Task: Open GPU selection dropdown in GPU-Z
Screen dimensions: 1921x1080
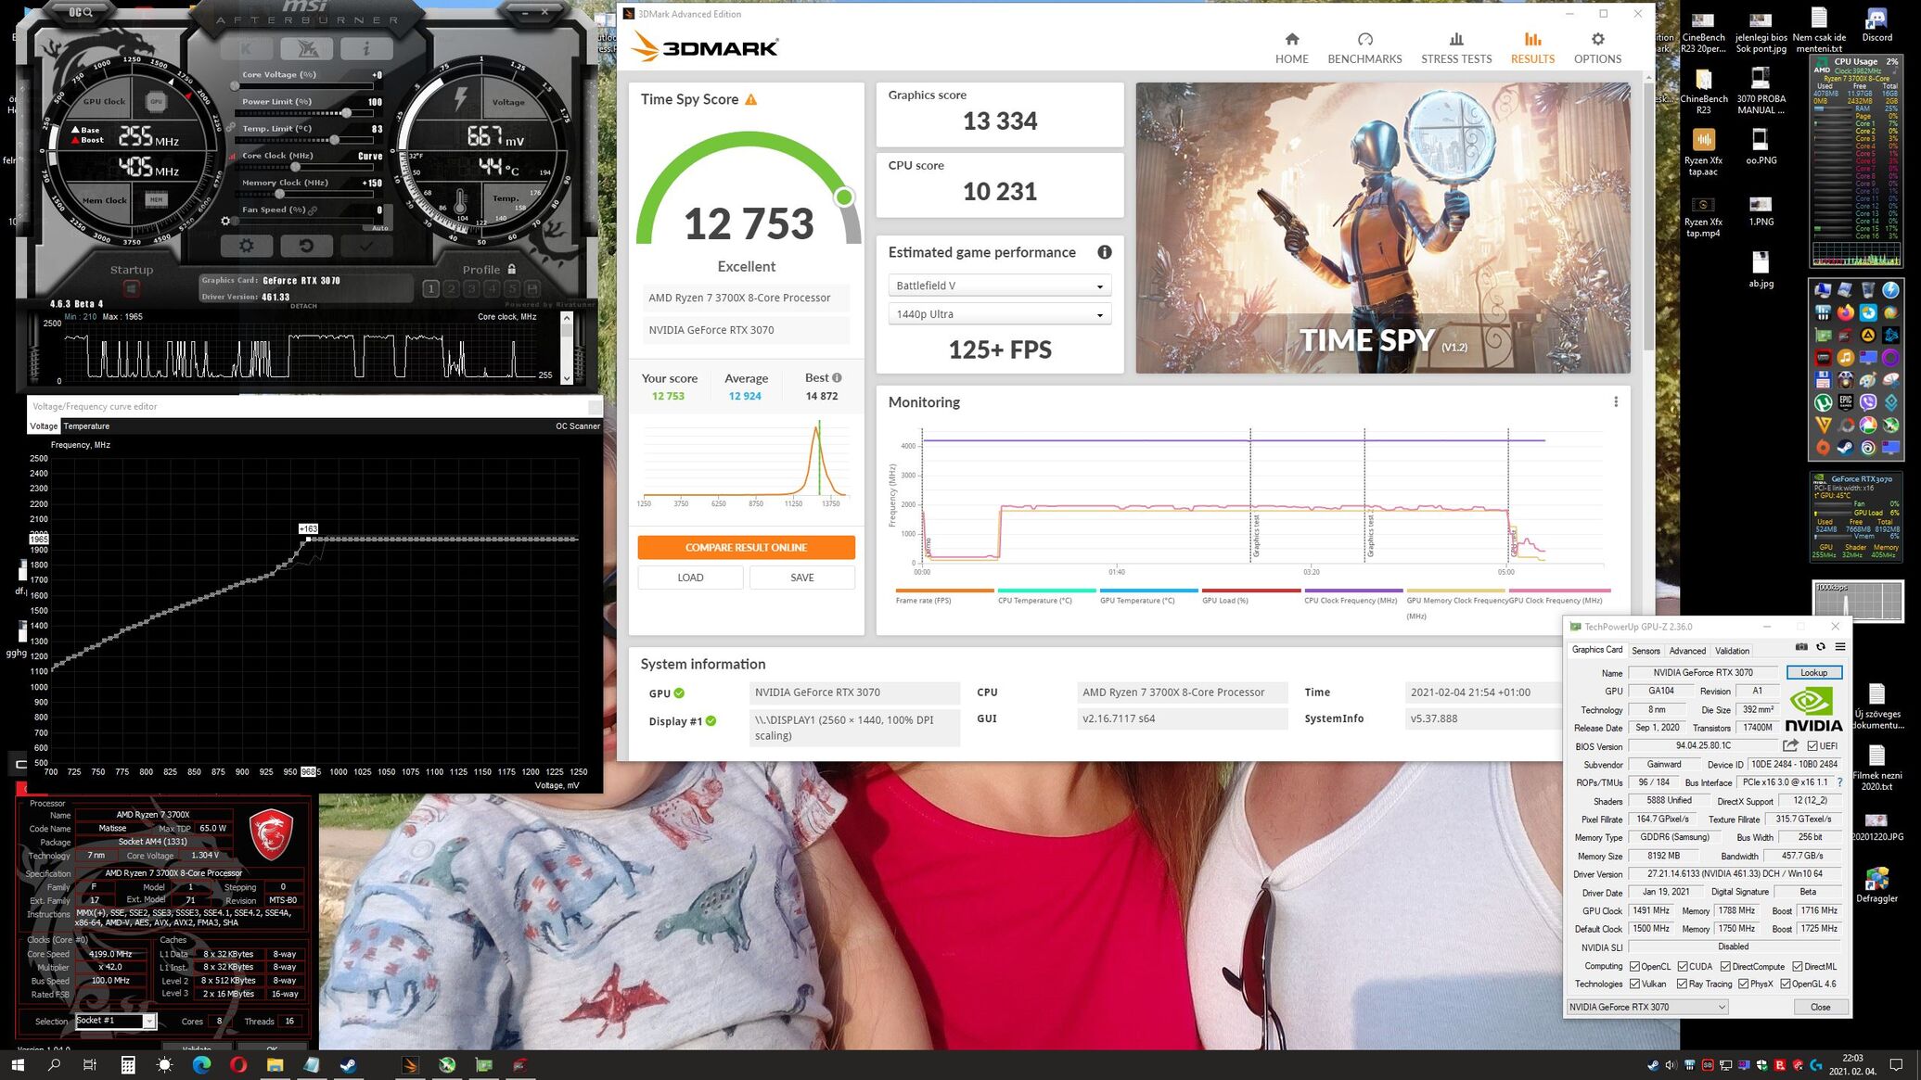Action: 1647,1007
